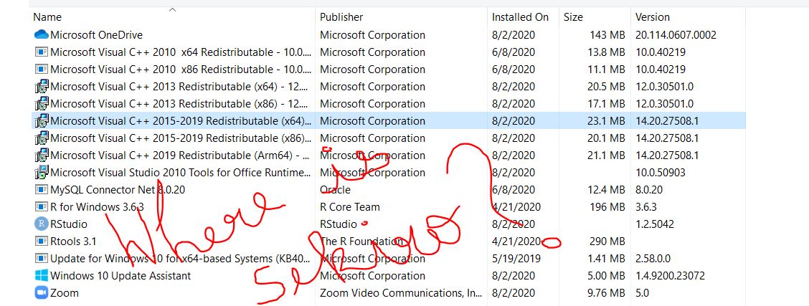This screenshot has width=809, height=306.
Task: Select the Zoom program name
Action: [65, 292]
